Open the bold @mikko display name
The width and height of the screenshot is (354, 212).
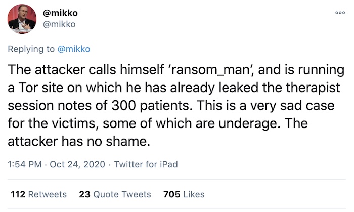(60, 13)
